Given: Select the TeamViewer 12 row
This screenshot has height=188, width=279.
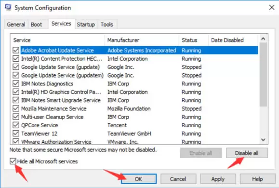Looking at the screenshot, I should coord(135,134).
